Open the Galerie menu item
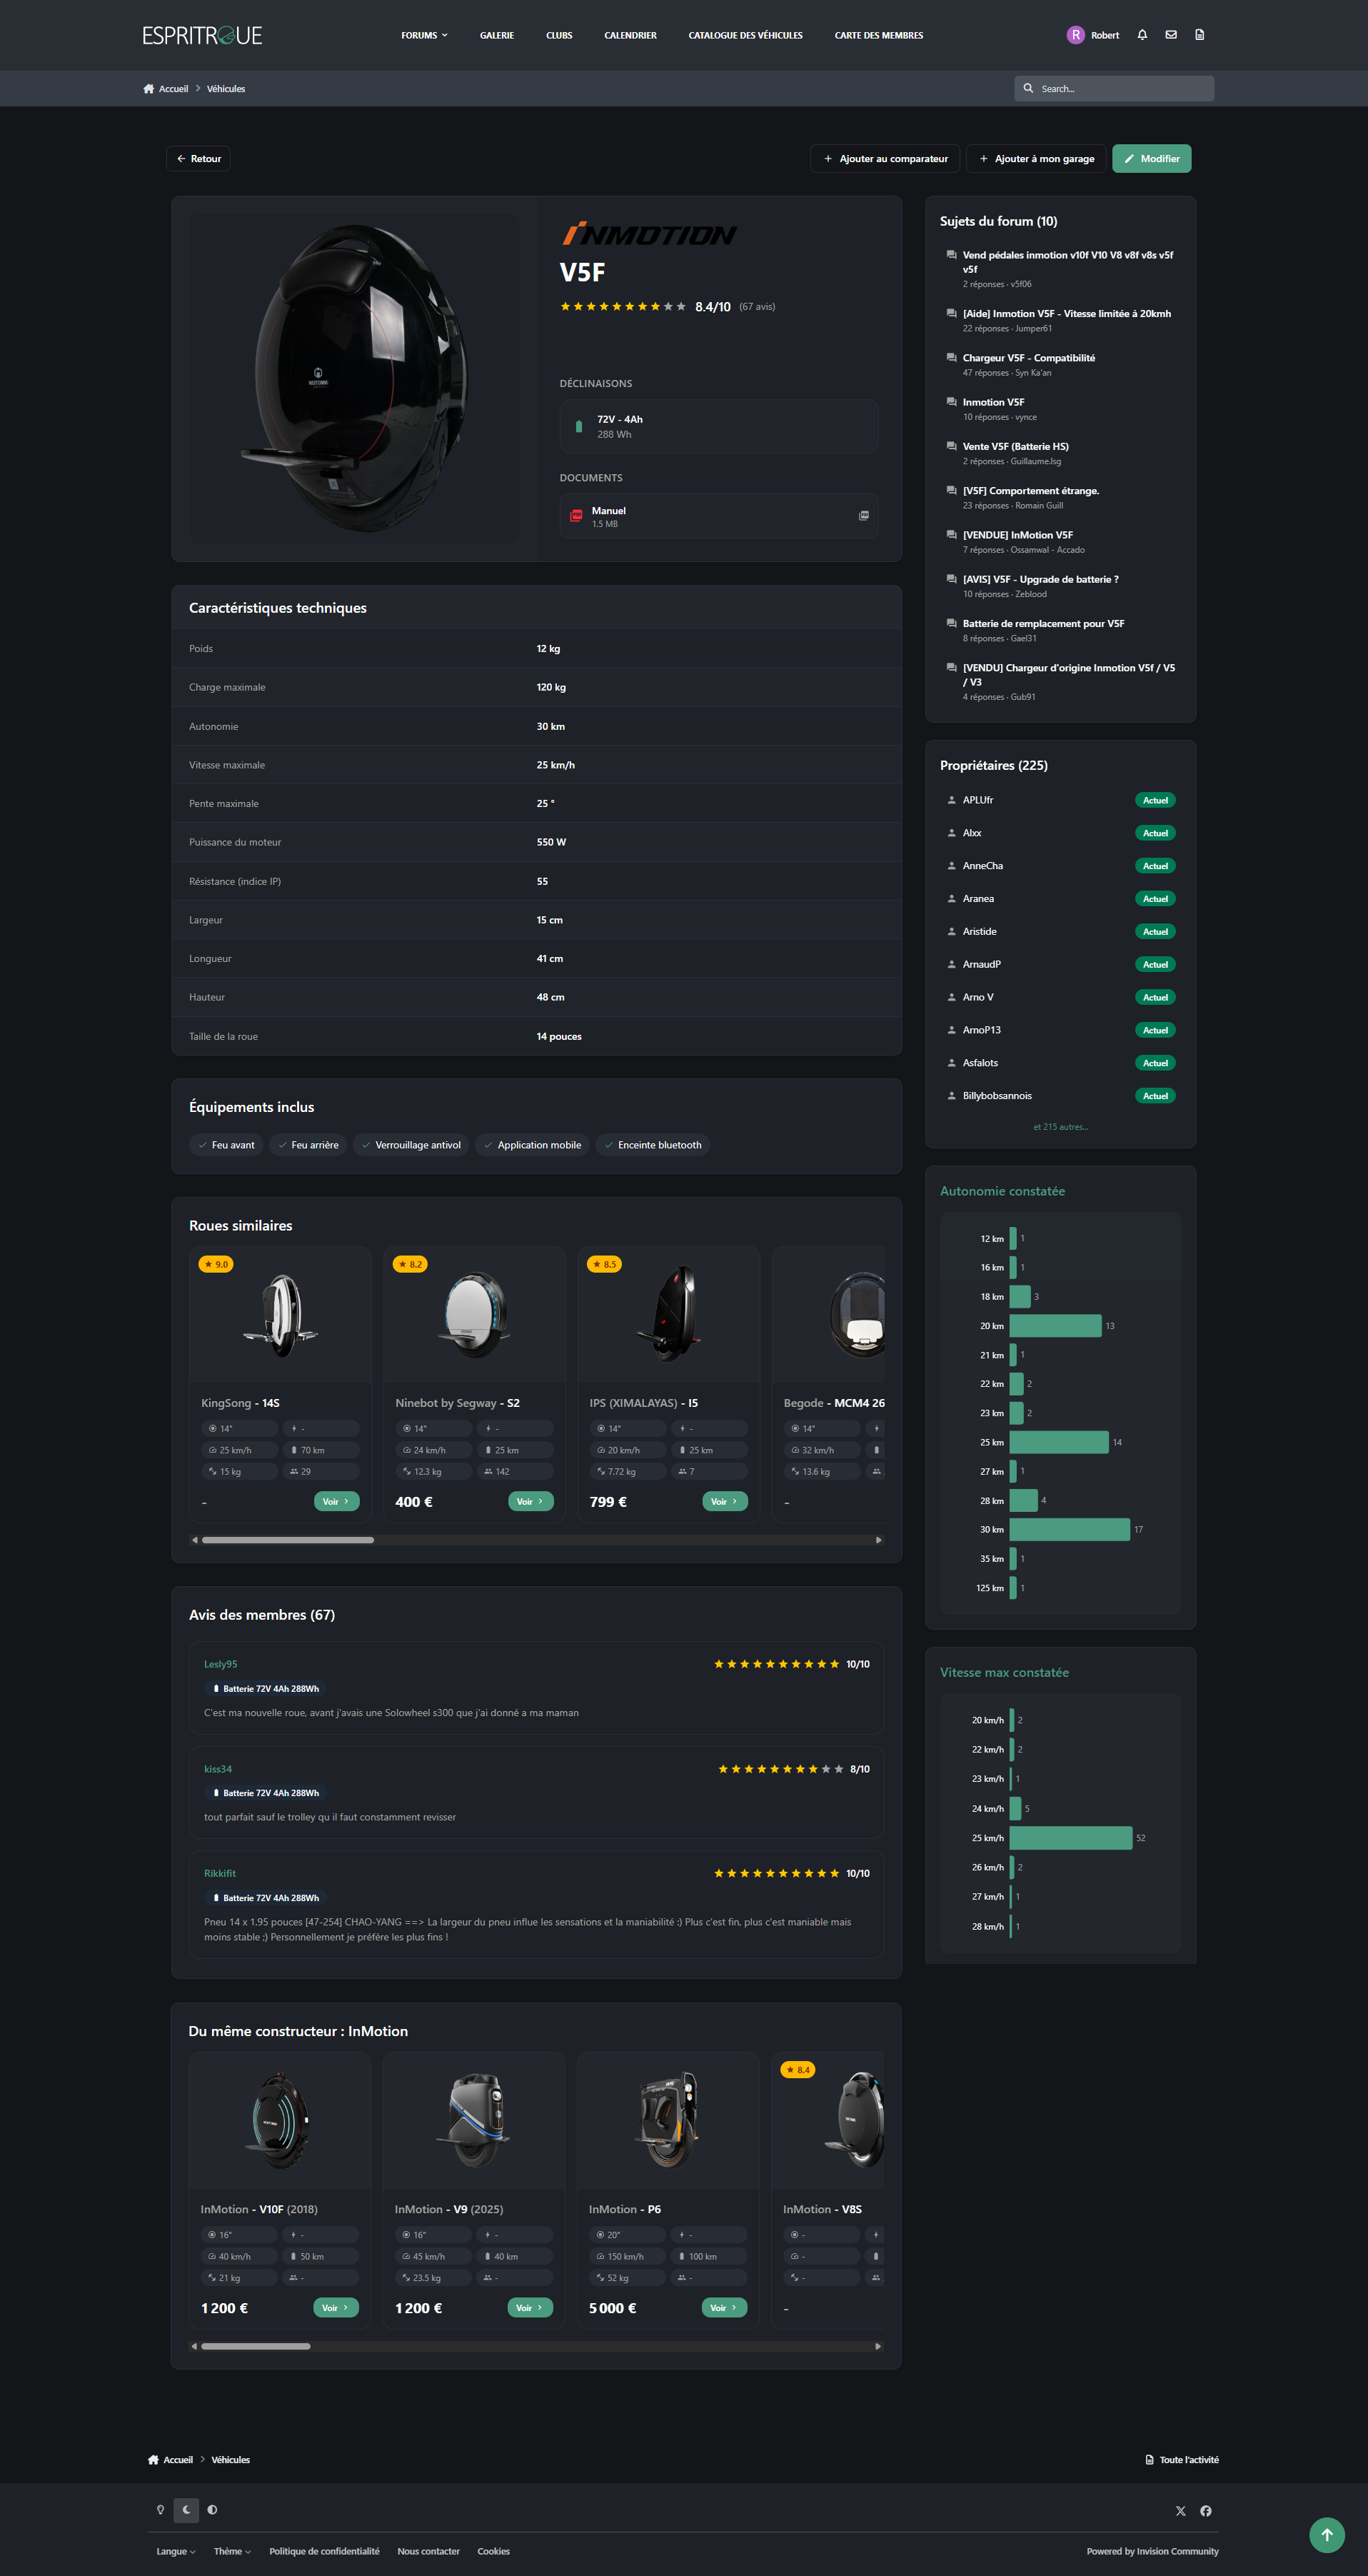Image resolution: width=1368 pixels, height=2576 pixels. pyautogui.click(x=496, y=35)
